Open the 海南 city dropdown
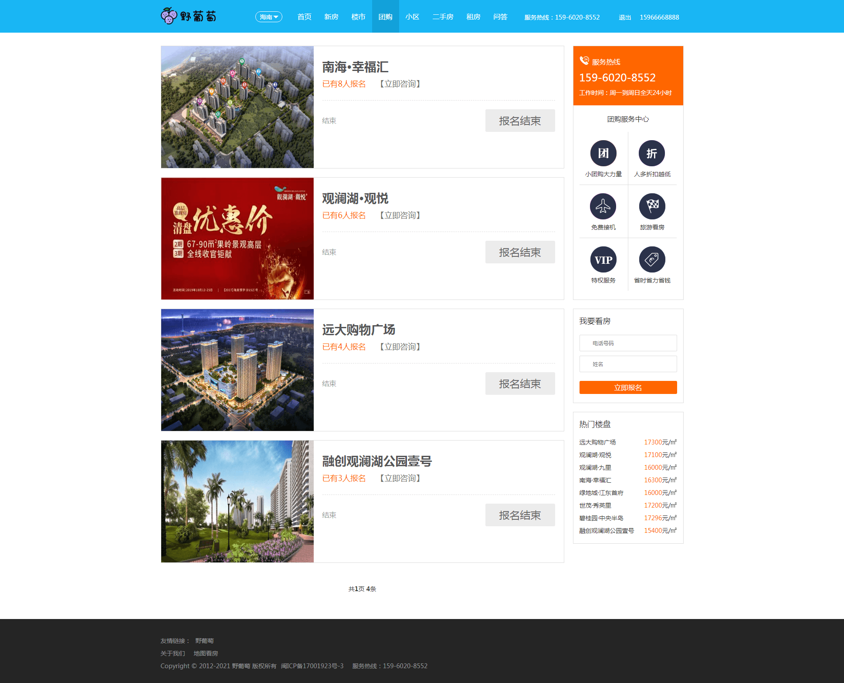The image size is (844, 683). pyautogui.click(x=269, y=17)
